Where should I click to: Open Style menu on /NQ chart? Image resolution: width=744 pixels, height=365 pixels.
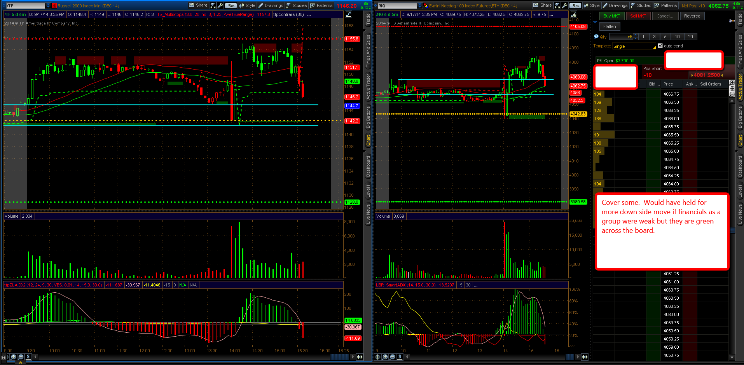click(x=592, y=5)
